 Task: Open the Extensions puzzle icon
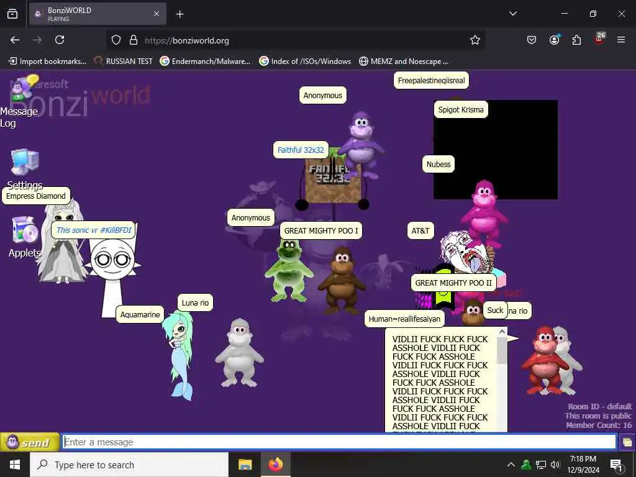[x=576, y=40]
